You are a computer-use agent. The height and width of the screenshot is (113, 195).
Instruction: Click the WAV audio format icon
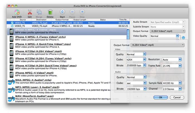pyautogui.click(x=11, y=99)
